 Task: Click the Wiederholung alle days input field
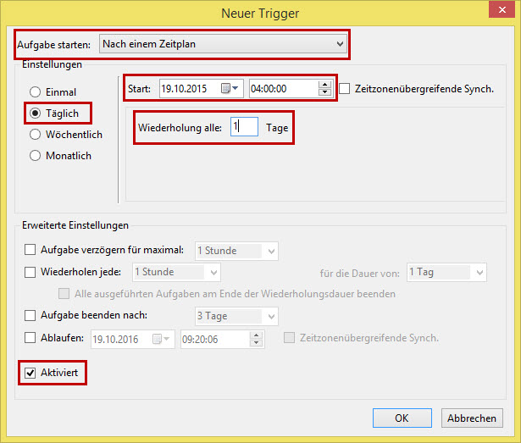click(244, 127)
